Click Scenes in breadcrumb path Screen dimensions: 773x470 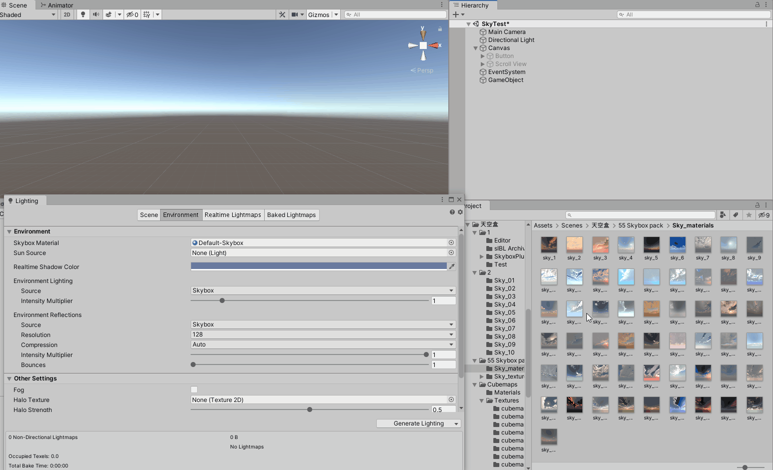[572, 225]
